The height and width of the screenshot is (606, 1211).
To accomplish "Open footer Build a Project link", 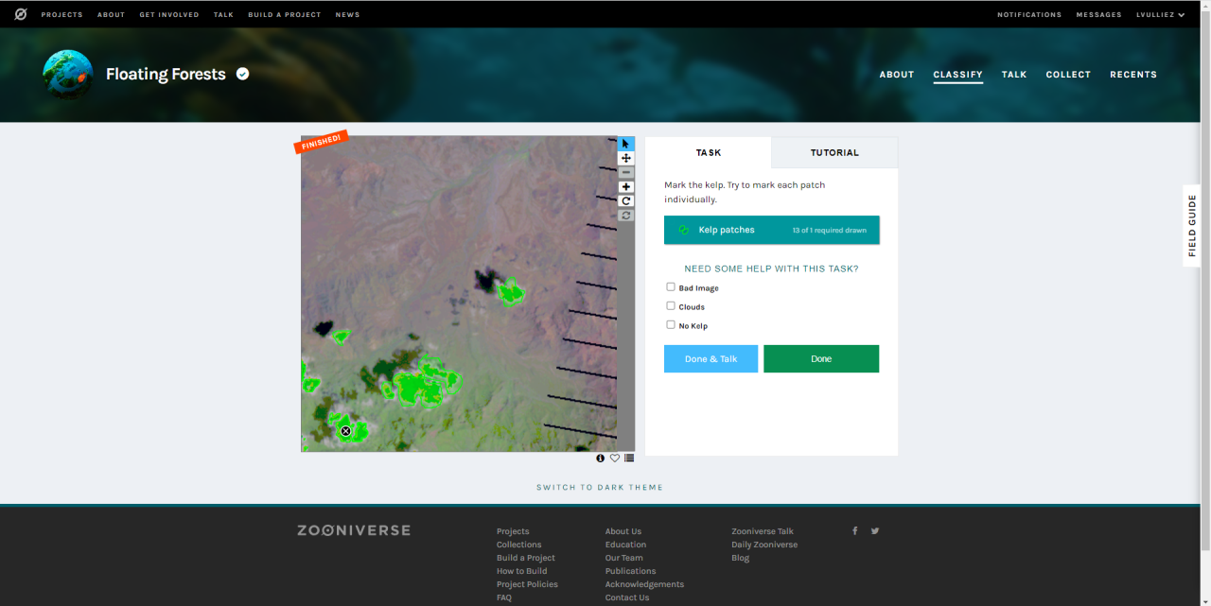I will [x=526, y=558].
